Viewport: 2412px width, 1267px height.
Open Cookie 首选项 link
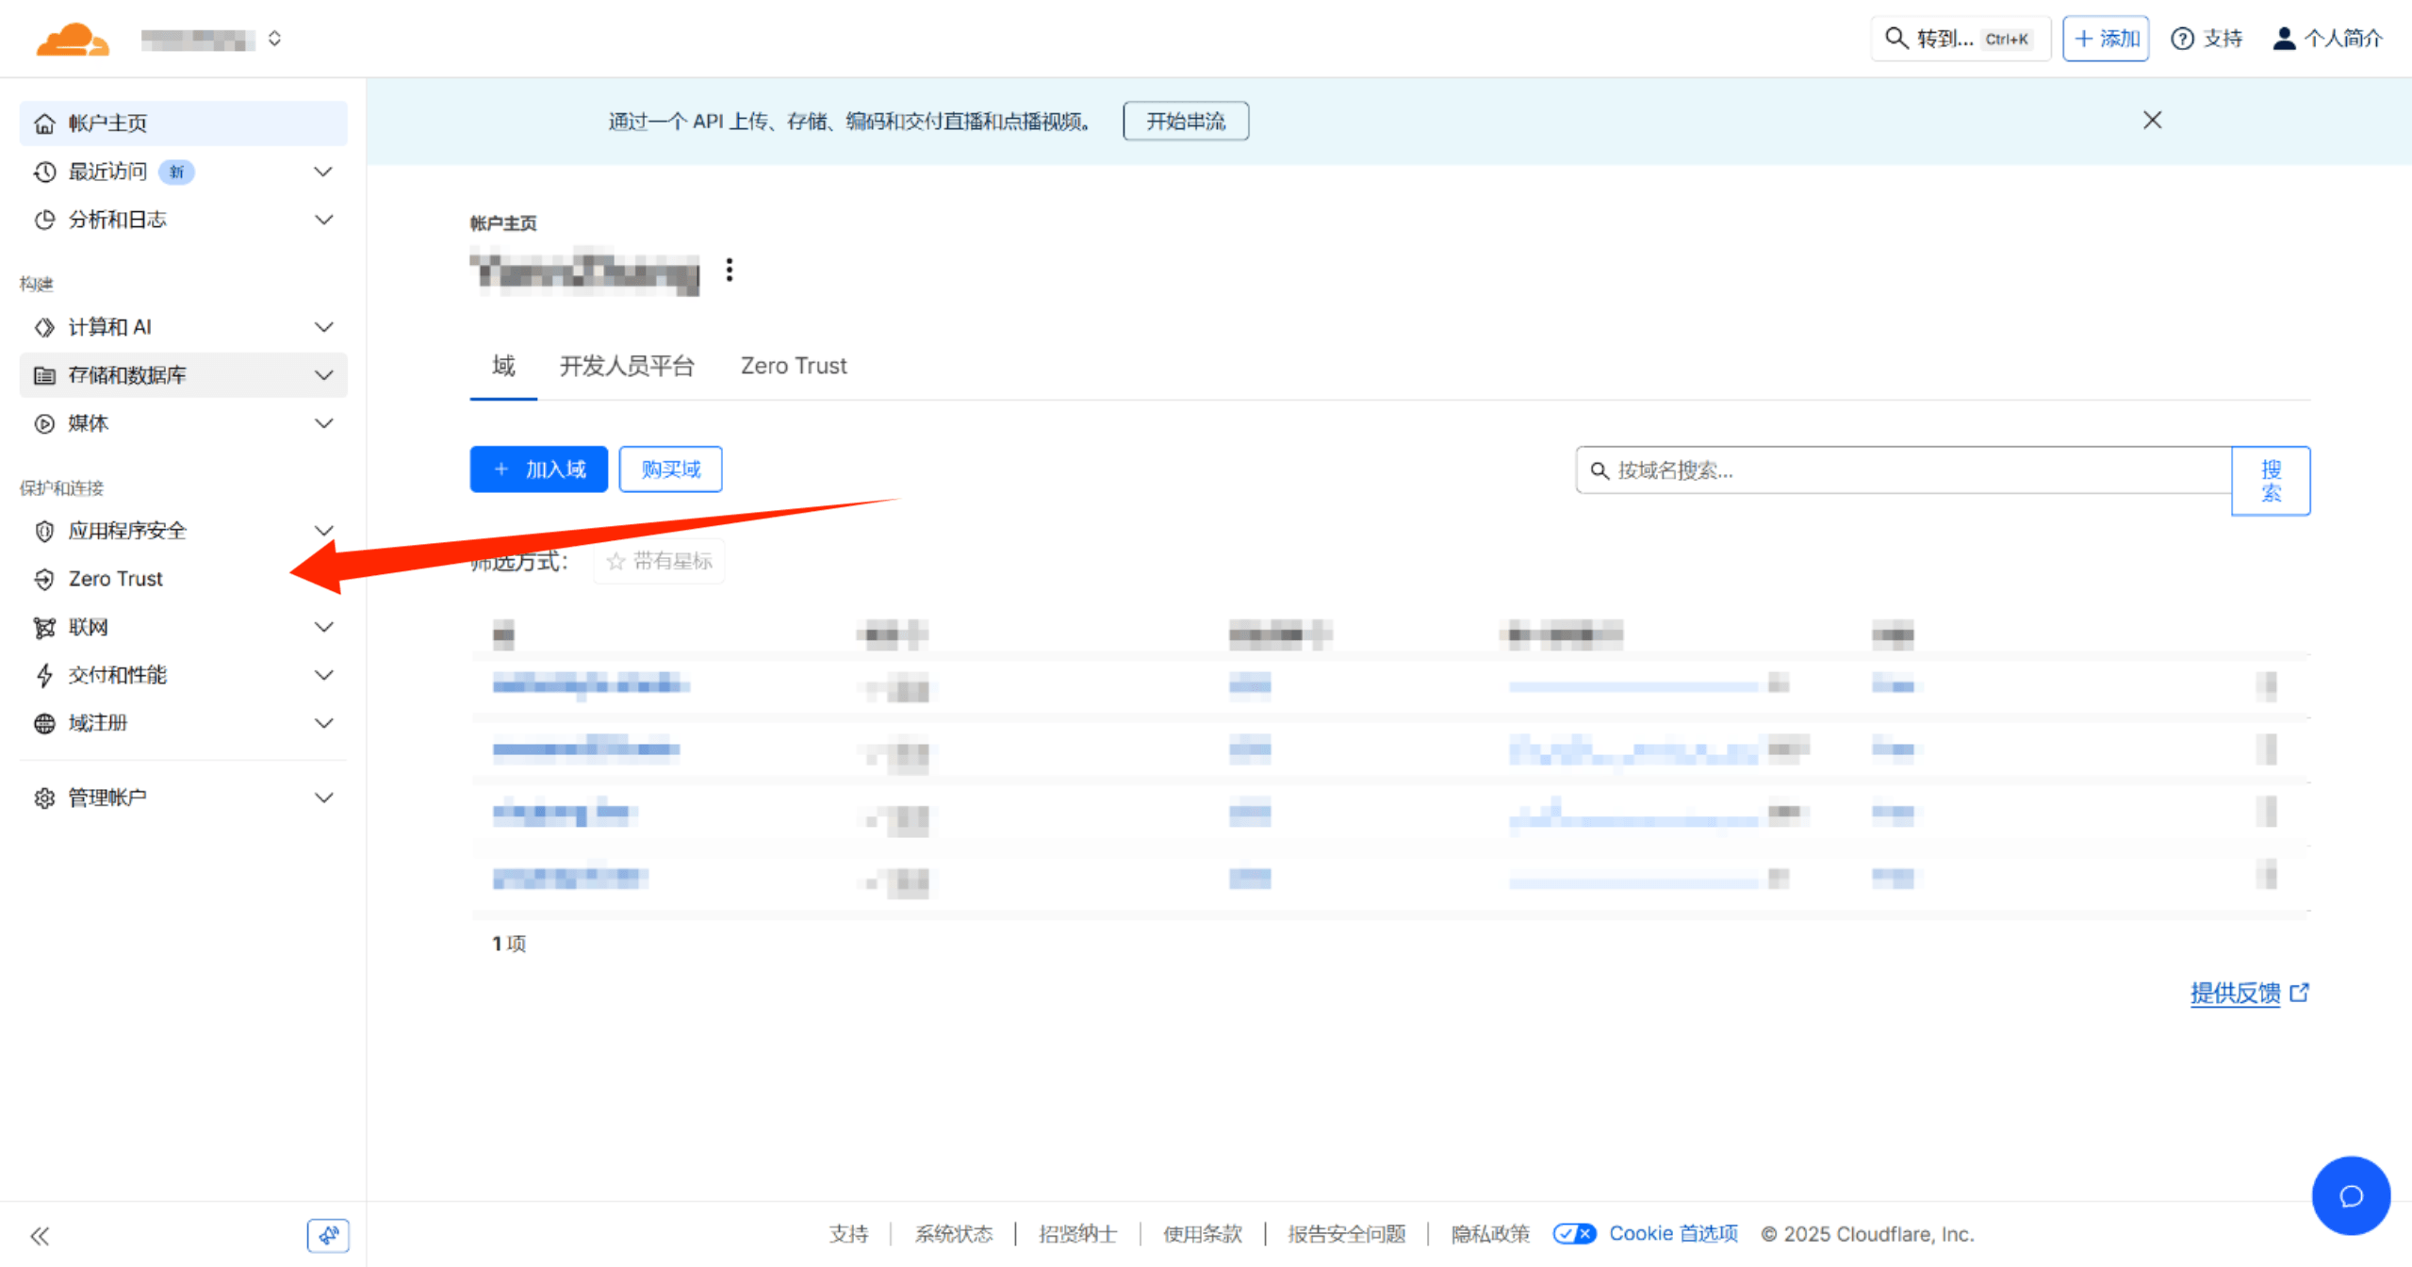(x=1673, y=1234)
